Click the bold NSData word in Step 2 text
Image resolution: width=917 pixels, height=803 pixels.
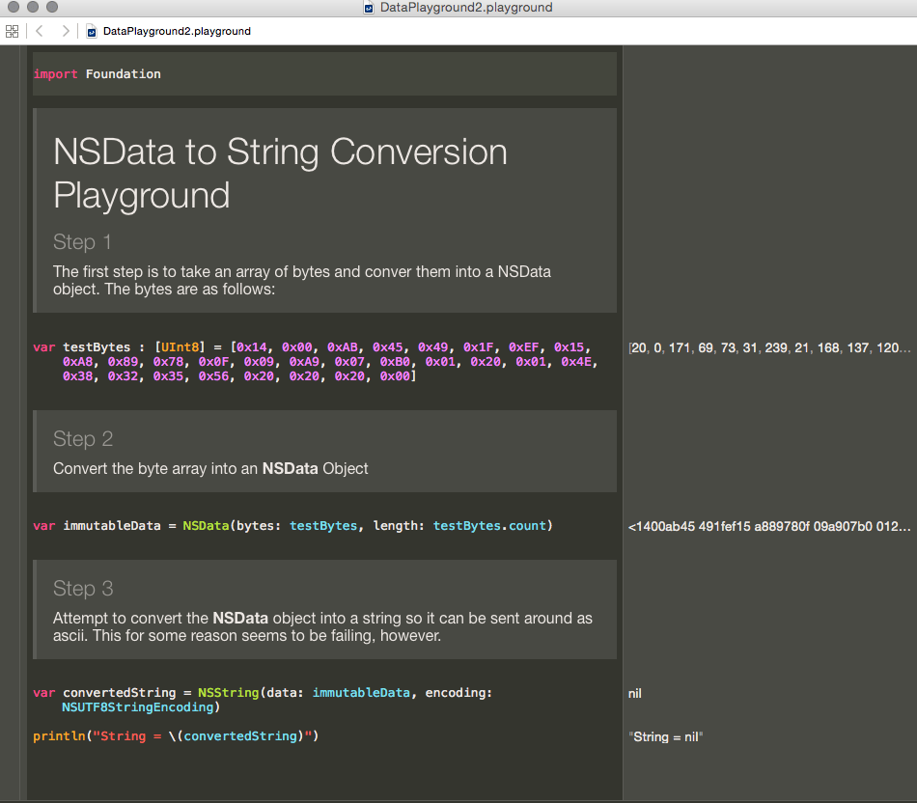pos(291,469)
